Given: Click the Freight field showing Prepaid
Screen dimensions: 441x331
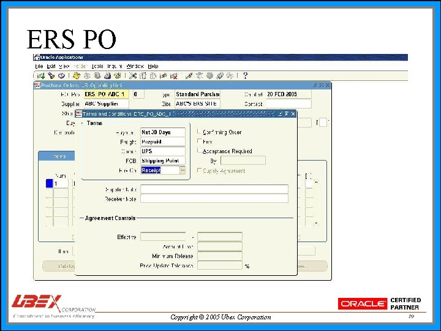Looking at the screenshot, I should point(163,142).
